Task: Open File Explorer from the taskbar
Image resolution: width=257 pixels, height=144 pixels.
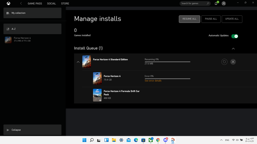Action: pyautogui.click(x=114, y=140)
